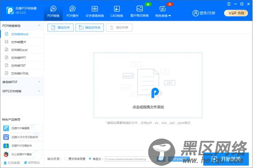The width and height of the screenshot is (253, 168).
Task: Minimize the PDF converter window
Action: (x=235, y=4)
